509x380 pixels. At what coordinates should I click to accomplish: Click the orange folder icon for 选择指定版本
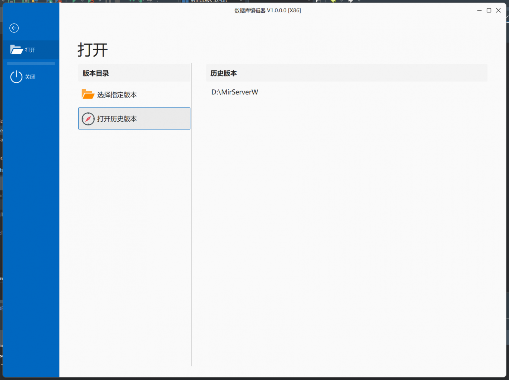(x=88, y=95)
